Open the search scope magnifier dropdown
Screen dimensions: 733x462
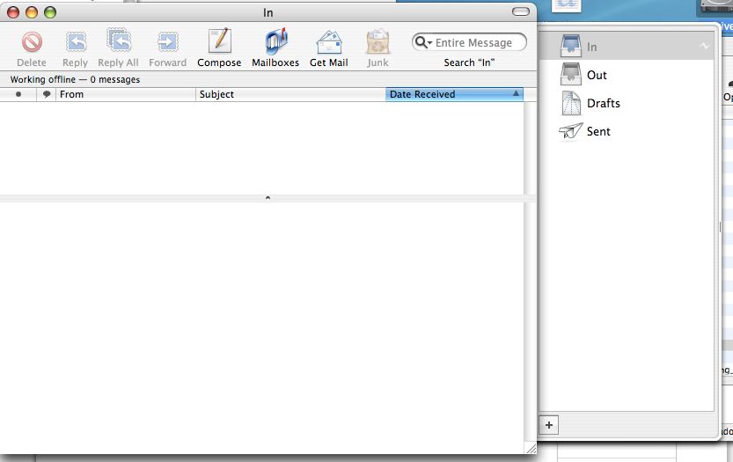click(x=423, y=42)
